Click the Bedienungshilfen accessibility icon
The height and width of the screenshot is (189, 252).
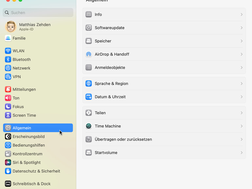tap(8, 145)
